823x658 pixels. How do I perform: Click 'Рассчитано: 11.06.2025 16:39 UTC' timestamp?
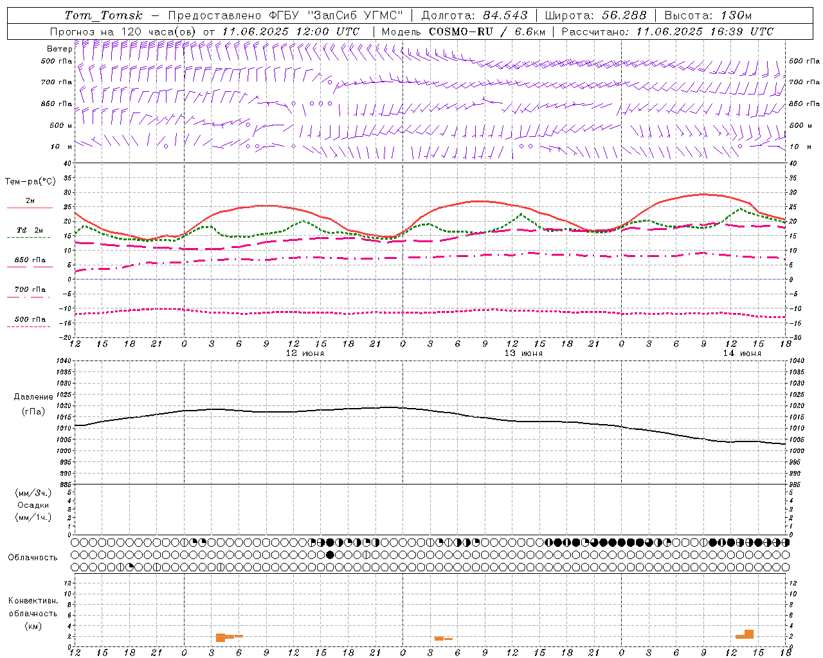point(667,31)
